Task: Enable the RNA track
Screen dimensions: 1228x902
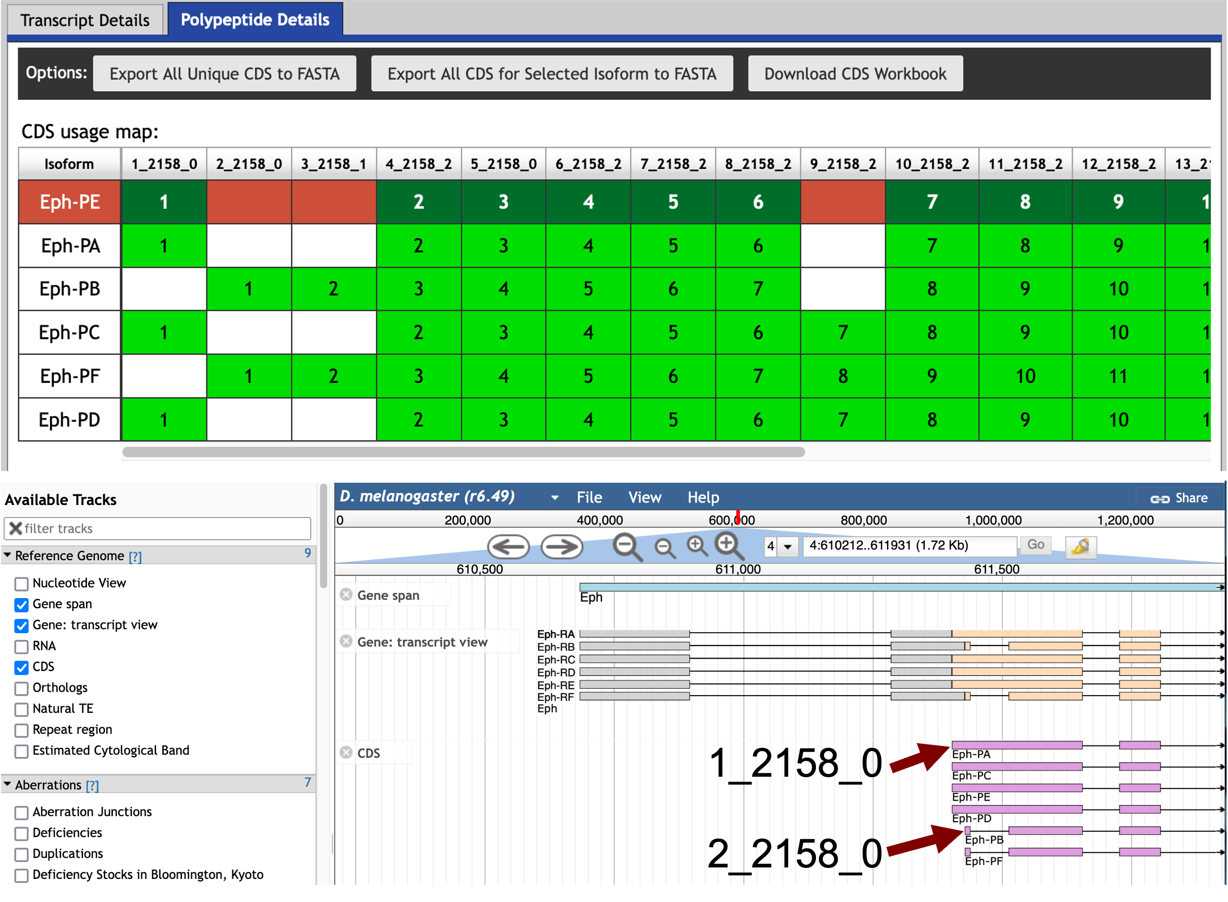Action: 21,647
